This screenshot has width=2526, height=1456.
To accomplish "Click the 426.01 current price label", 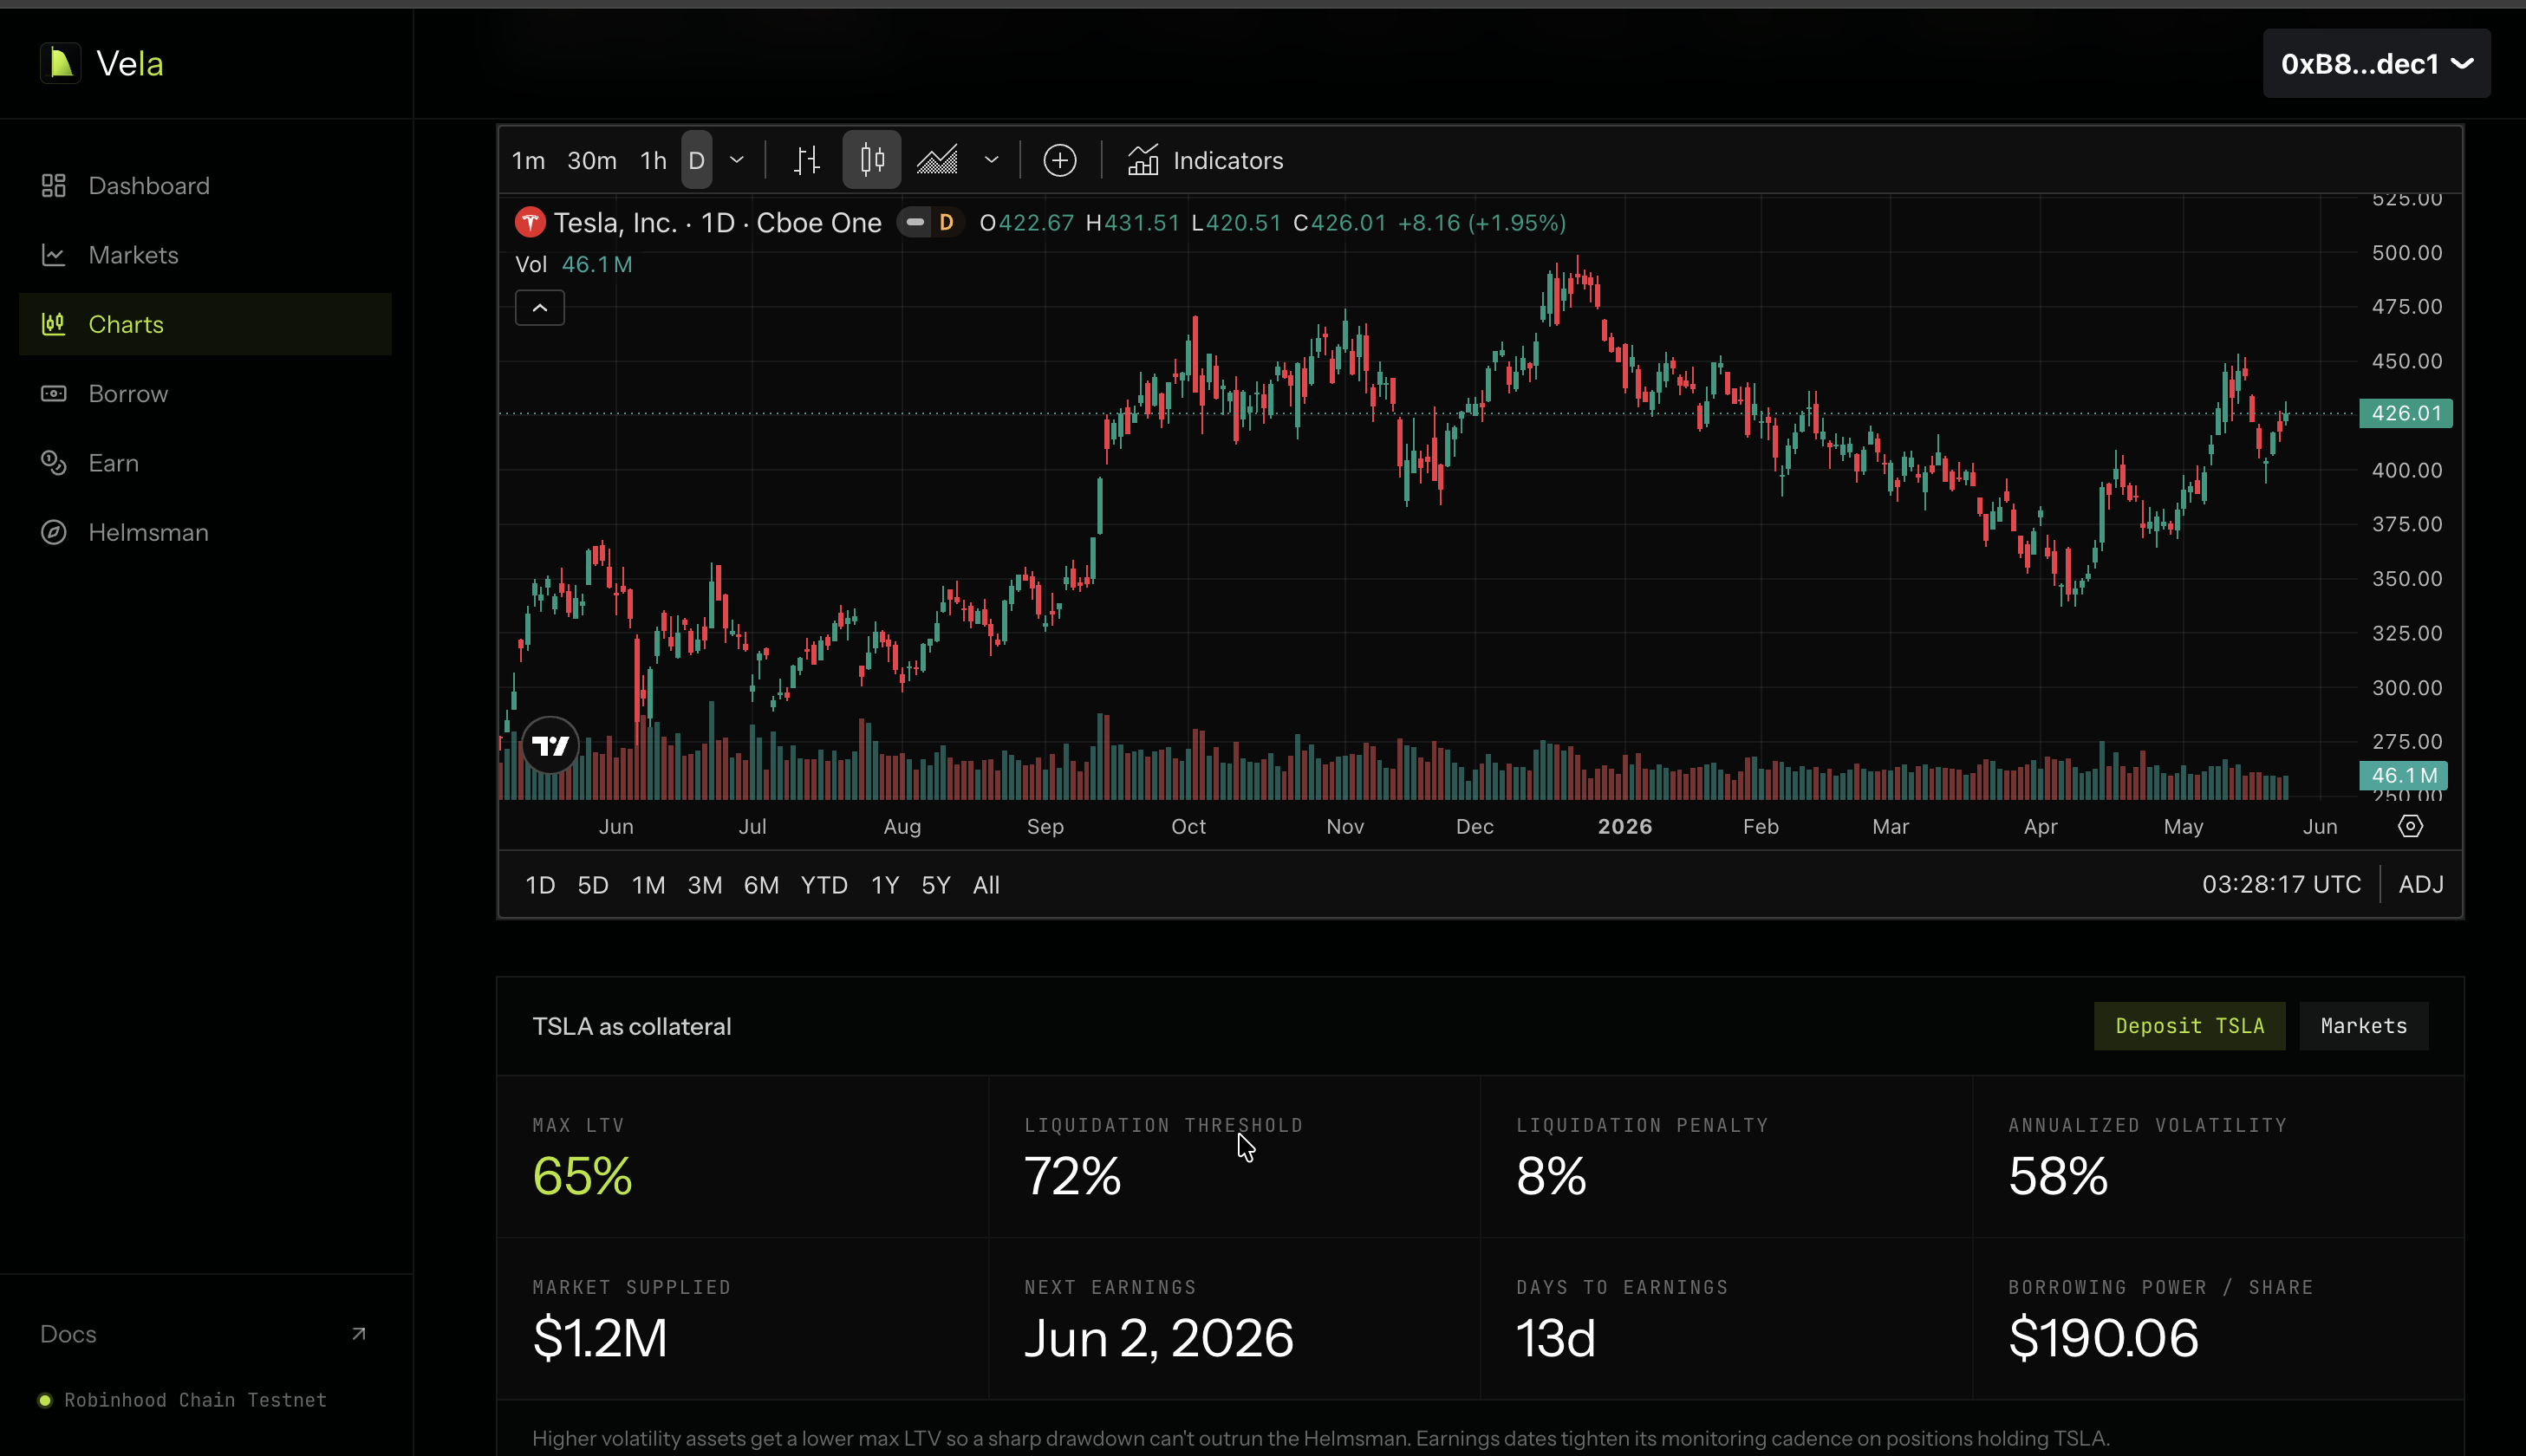I will click(2406, 413).
